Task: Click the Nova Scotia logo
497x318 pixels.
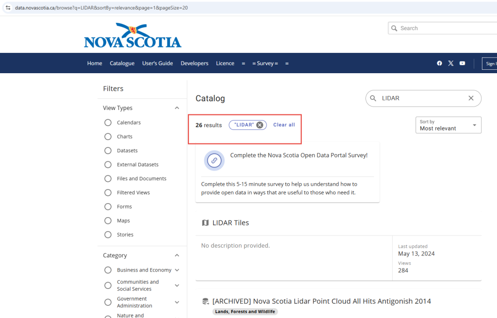Action: click(132, 34)
